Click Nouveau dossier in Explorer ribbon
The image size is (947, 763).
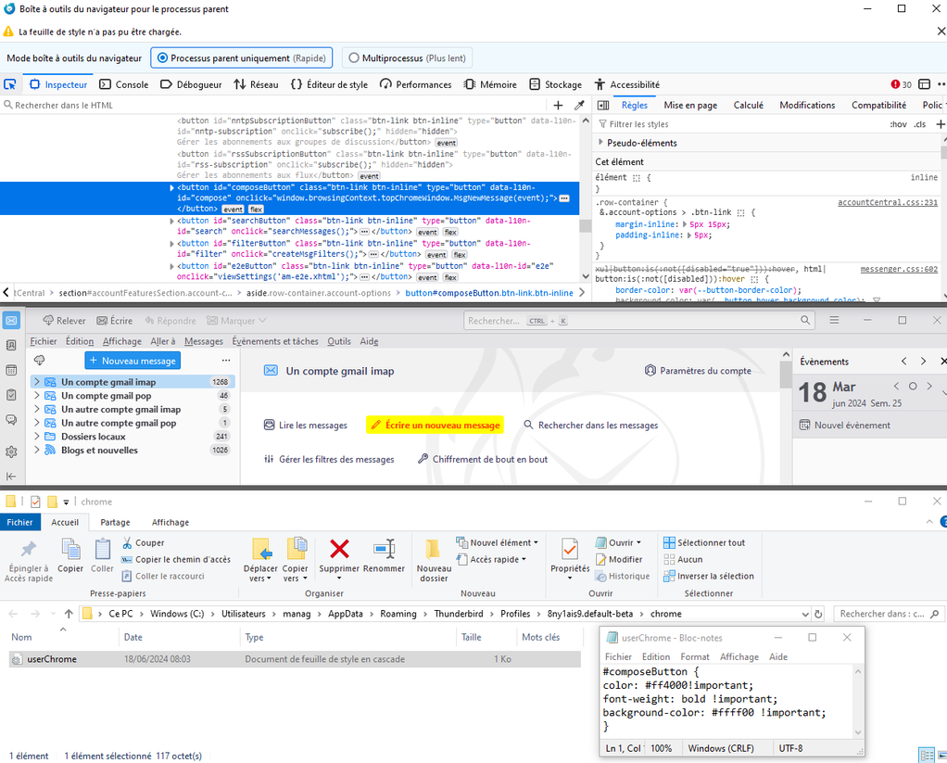pyautogui.click(x=434, y=560)
